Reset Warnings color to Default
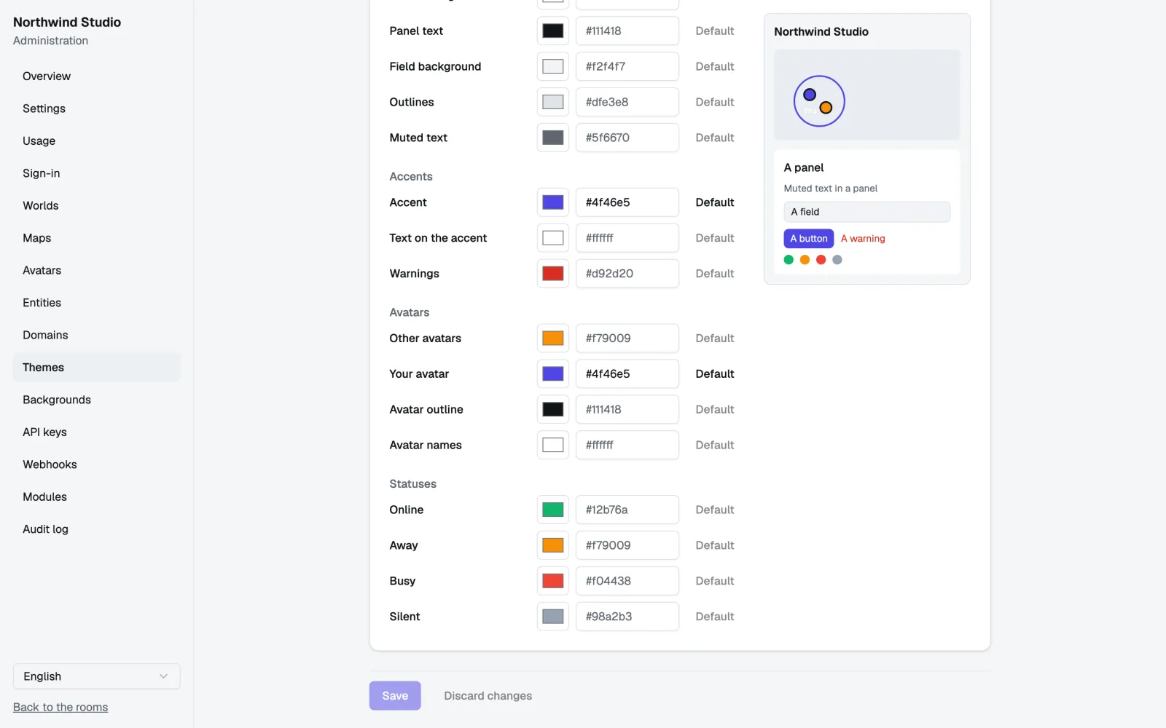The image size is (1166, 728). (x=715, y=274)
